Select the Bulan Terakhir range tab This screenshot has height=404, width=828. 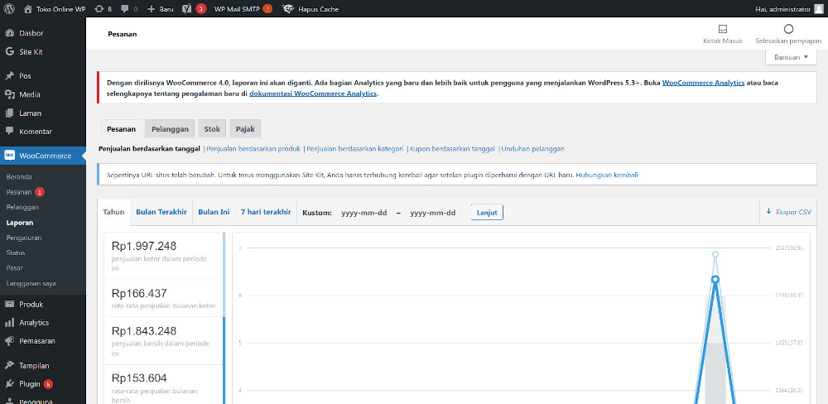(161, 212)
